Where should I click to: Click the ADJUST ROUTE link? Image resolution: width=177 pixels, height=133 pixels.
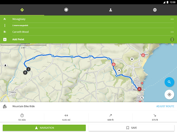(165, 106)
